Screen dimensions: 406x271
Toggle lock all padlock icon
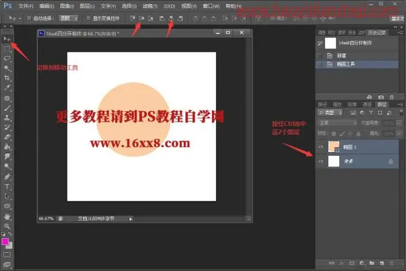click(358, 134)
